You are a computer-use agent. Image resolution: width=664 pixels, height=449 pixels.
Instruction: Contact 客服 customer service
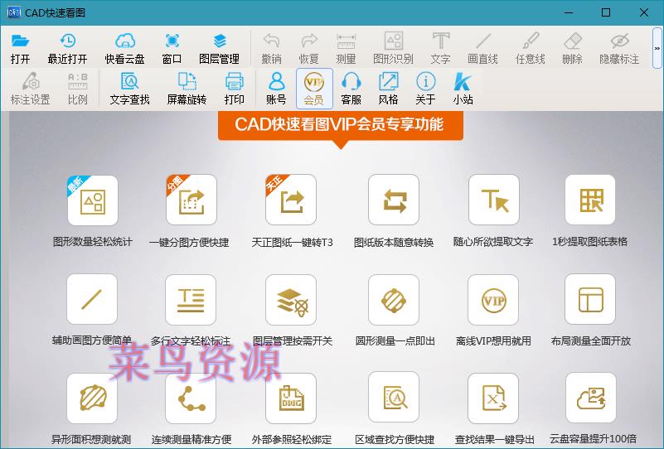click(x=351, y=89)
